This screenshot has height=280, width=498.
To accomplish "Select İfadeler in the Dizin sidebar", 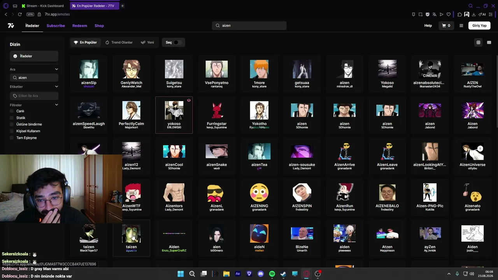I will click(x=34, y=56).
